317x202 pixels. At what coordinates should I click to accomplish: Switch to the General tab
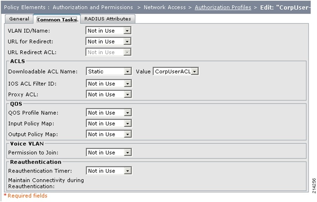19,19
